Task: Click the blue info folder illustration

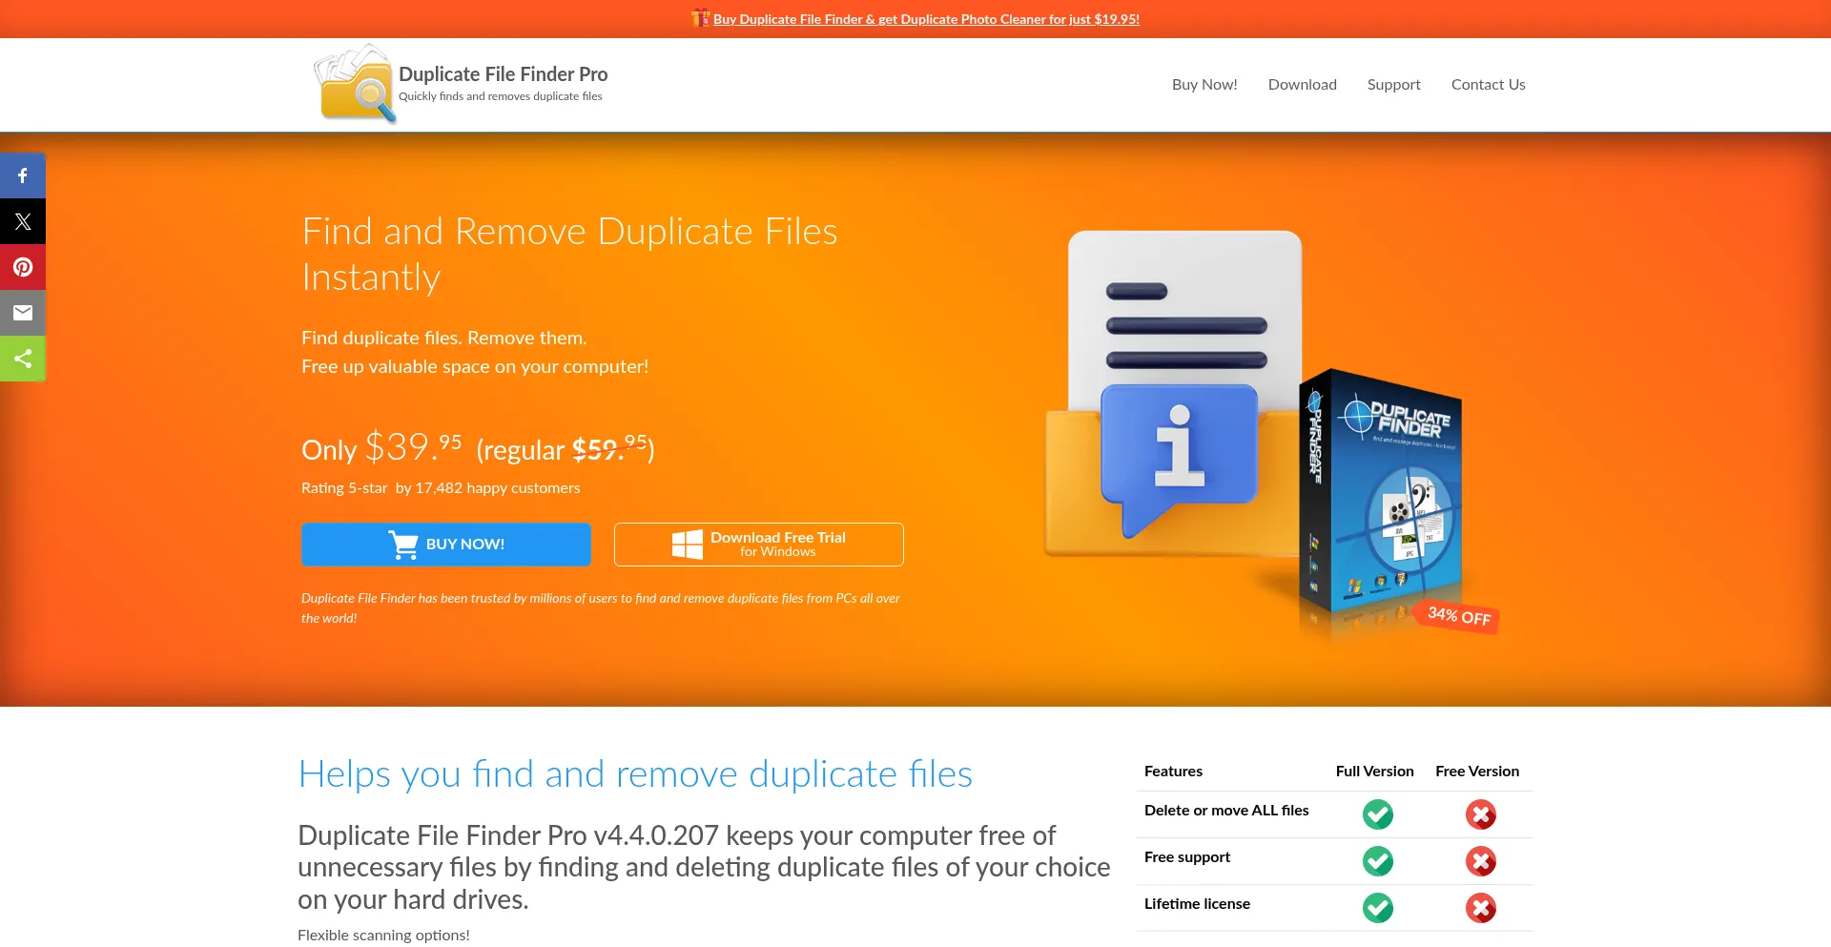Action: tap(1178, 448)
